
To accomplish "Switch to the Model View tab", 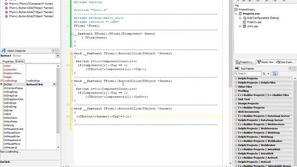I will click(x=265, y=62).
